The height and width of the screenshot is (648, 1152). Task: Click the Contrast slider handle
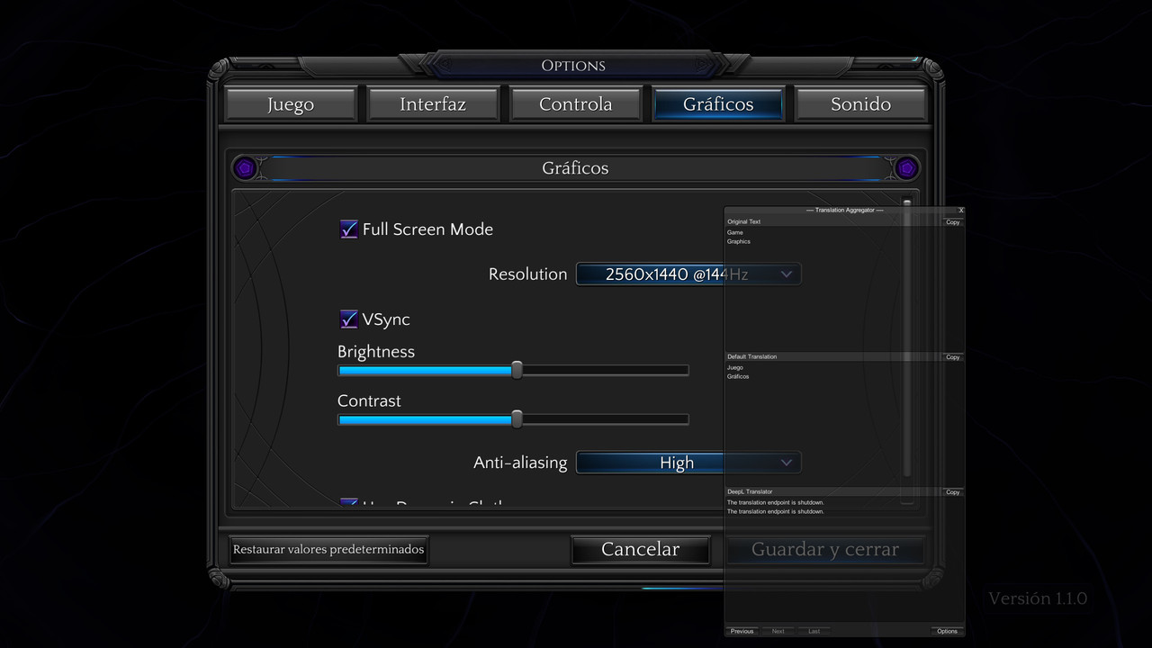click(x=517, y=419)
